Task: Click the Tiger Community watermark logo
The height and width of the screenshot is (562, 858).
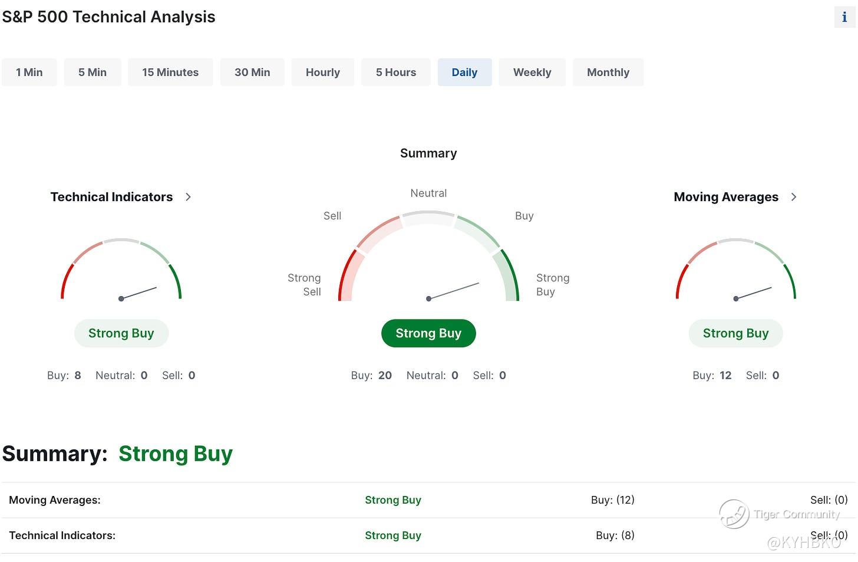Action: click(x=734, y=514)
